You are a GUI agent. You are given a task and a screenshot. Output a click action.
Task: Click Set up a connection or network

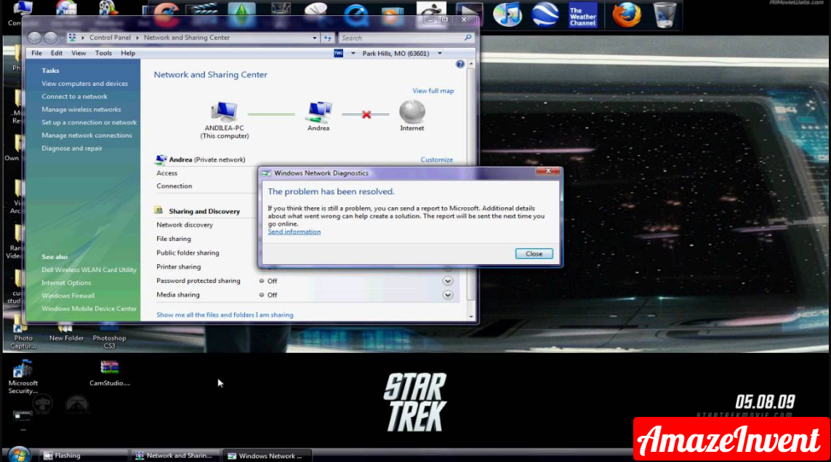tap(89, 122)
